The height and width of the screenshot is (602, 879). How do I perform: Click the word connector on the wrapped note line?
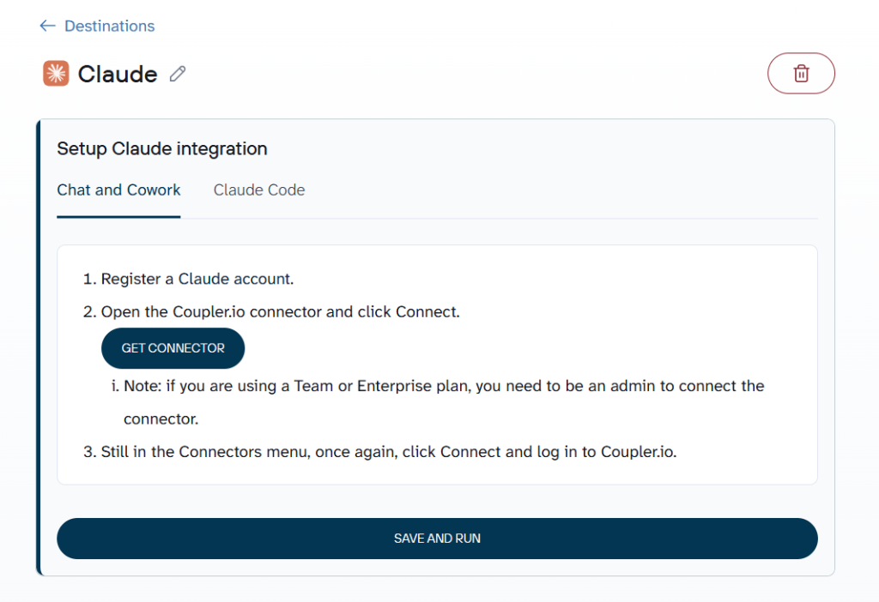point(161,418)
